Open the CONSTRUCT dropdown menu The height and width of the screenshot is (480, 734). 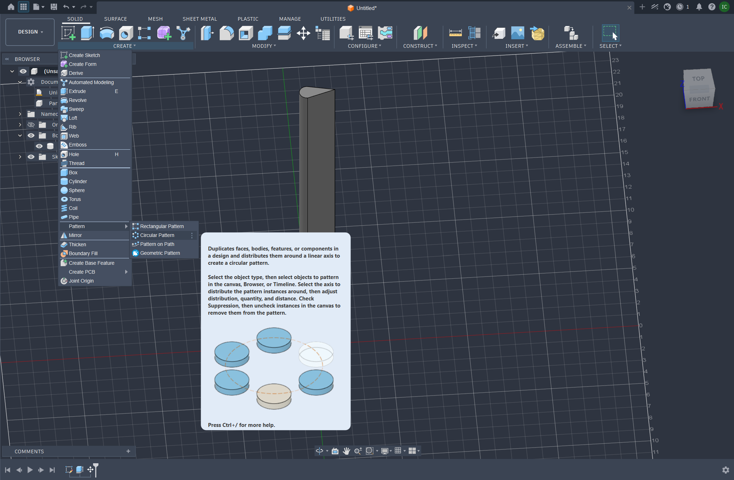(420, 46)
